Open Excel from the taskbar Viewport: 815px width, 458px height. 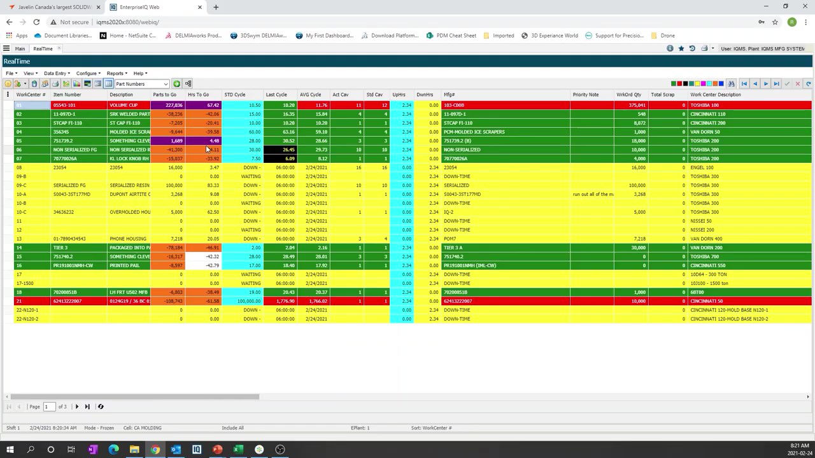(x=238, y=450)
